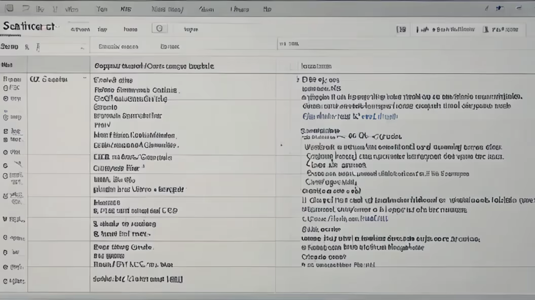This screenshot has width=535, height=300.
Task: Select the radio circle beside the 'FBC' row
Action: pos(6,88)
